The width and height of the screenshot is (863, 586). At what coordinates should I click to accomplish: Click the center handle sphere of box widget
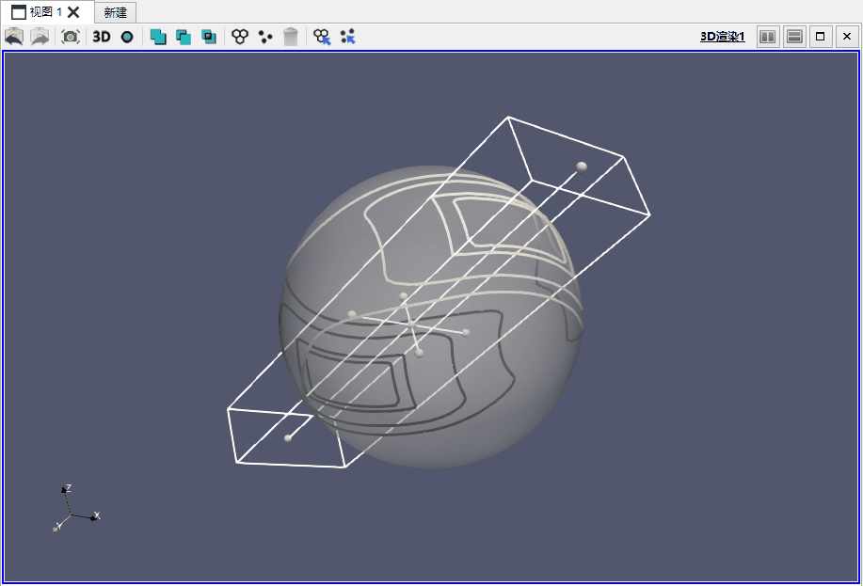[x=411, y=325]
